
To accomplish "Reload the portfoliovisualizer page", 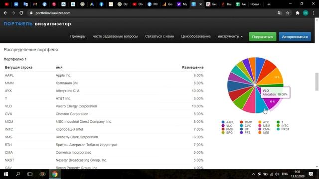I will pos(21,13).
